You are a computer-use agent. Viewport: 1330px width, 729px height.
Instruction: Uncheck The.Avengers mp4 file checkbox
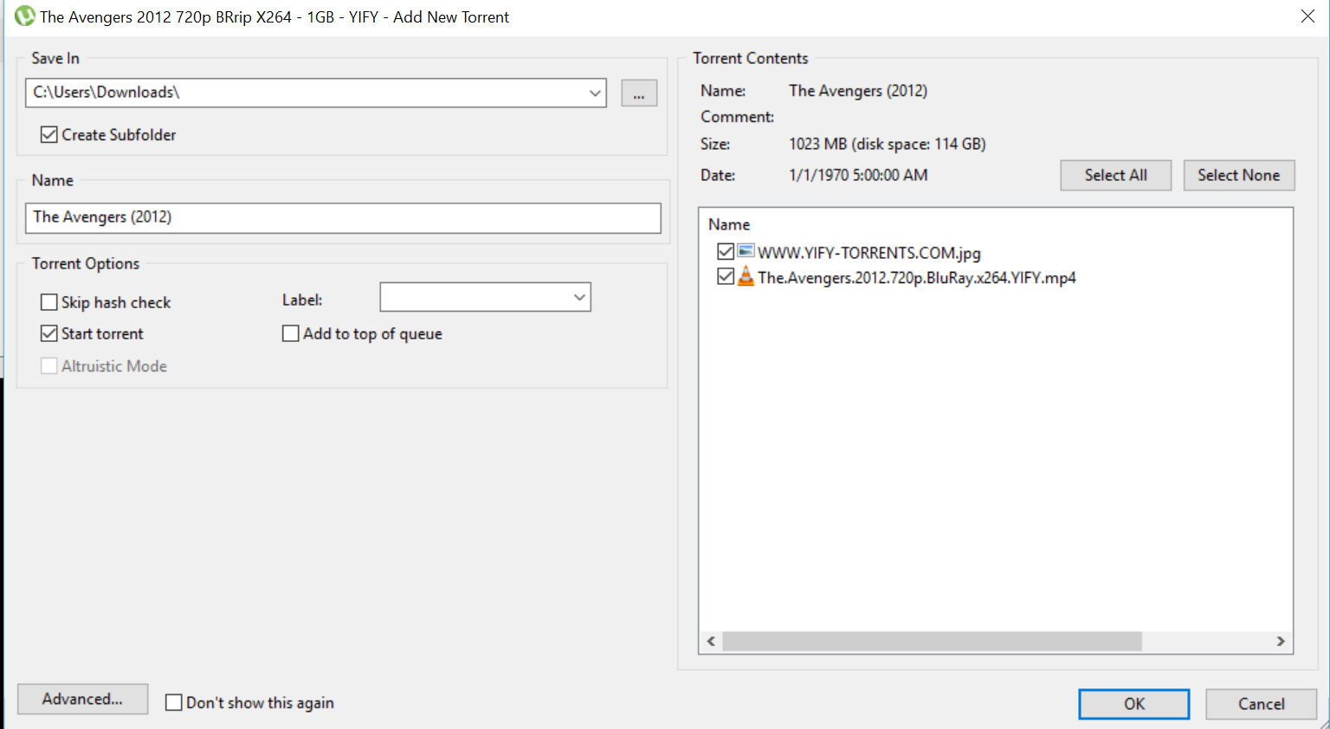tap(726, 277)
